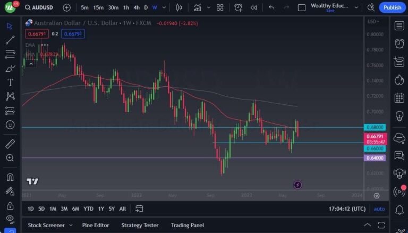Click the red sell price 0.66791
Viewport: 408px width, 233px height.
[37, 34]
